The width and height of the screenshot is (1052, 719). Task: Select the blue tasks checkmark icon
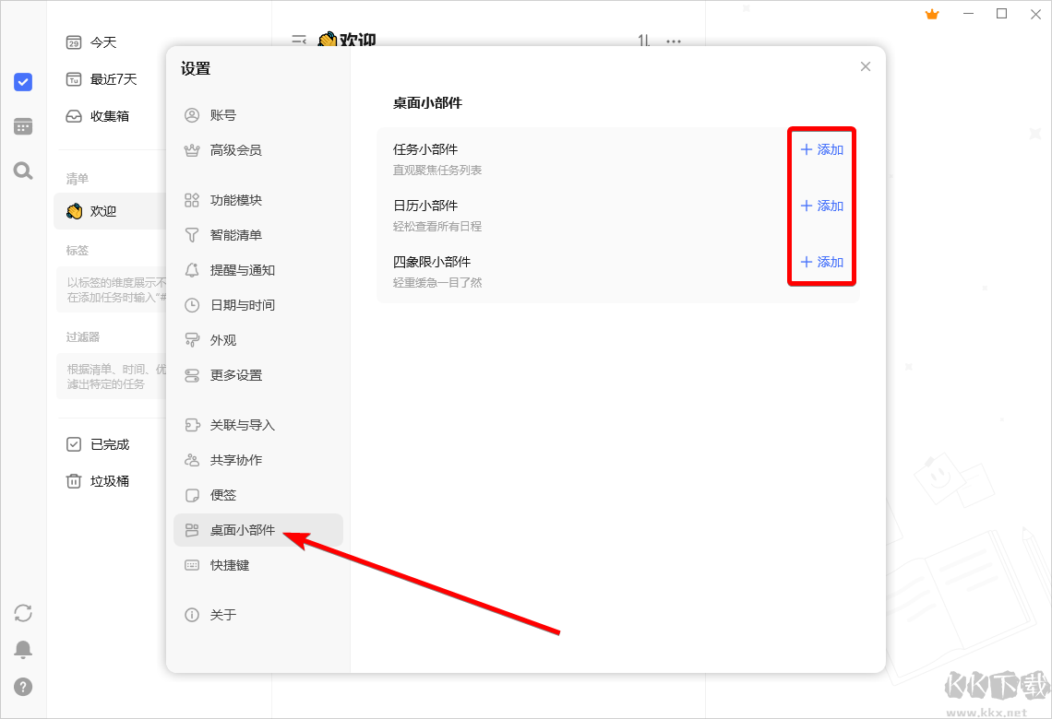[22, 82]
